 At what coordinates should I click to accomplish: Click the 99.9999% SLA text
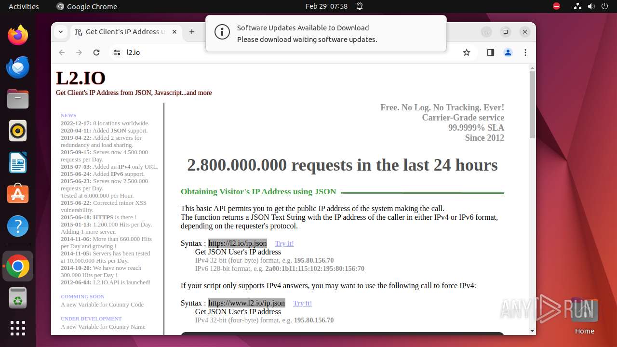pyautogui.click(x=476, y=128)
